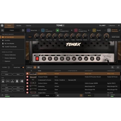Open the ToneNET tab

[x=102, y=25]
